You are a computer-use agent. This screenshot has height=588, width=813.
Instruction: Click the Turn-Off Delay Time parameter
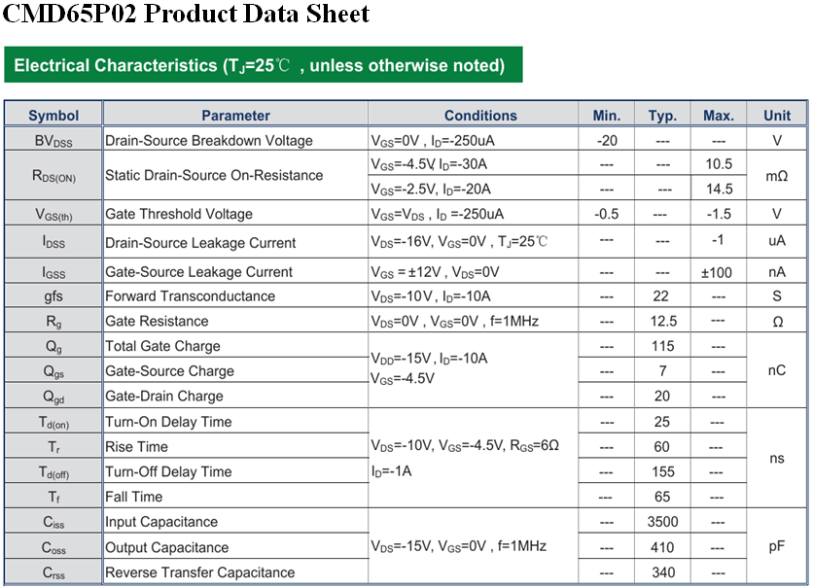[x=168, y=471]
